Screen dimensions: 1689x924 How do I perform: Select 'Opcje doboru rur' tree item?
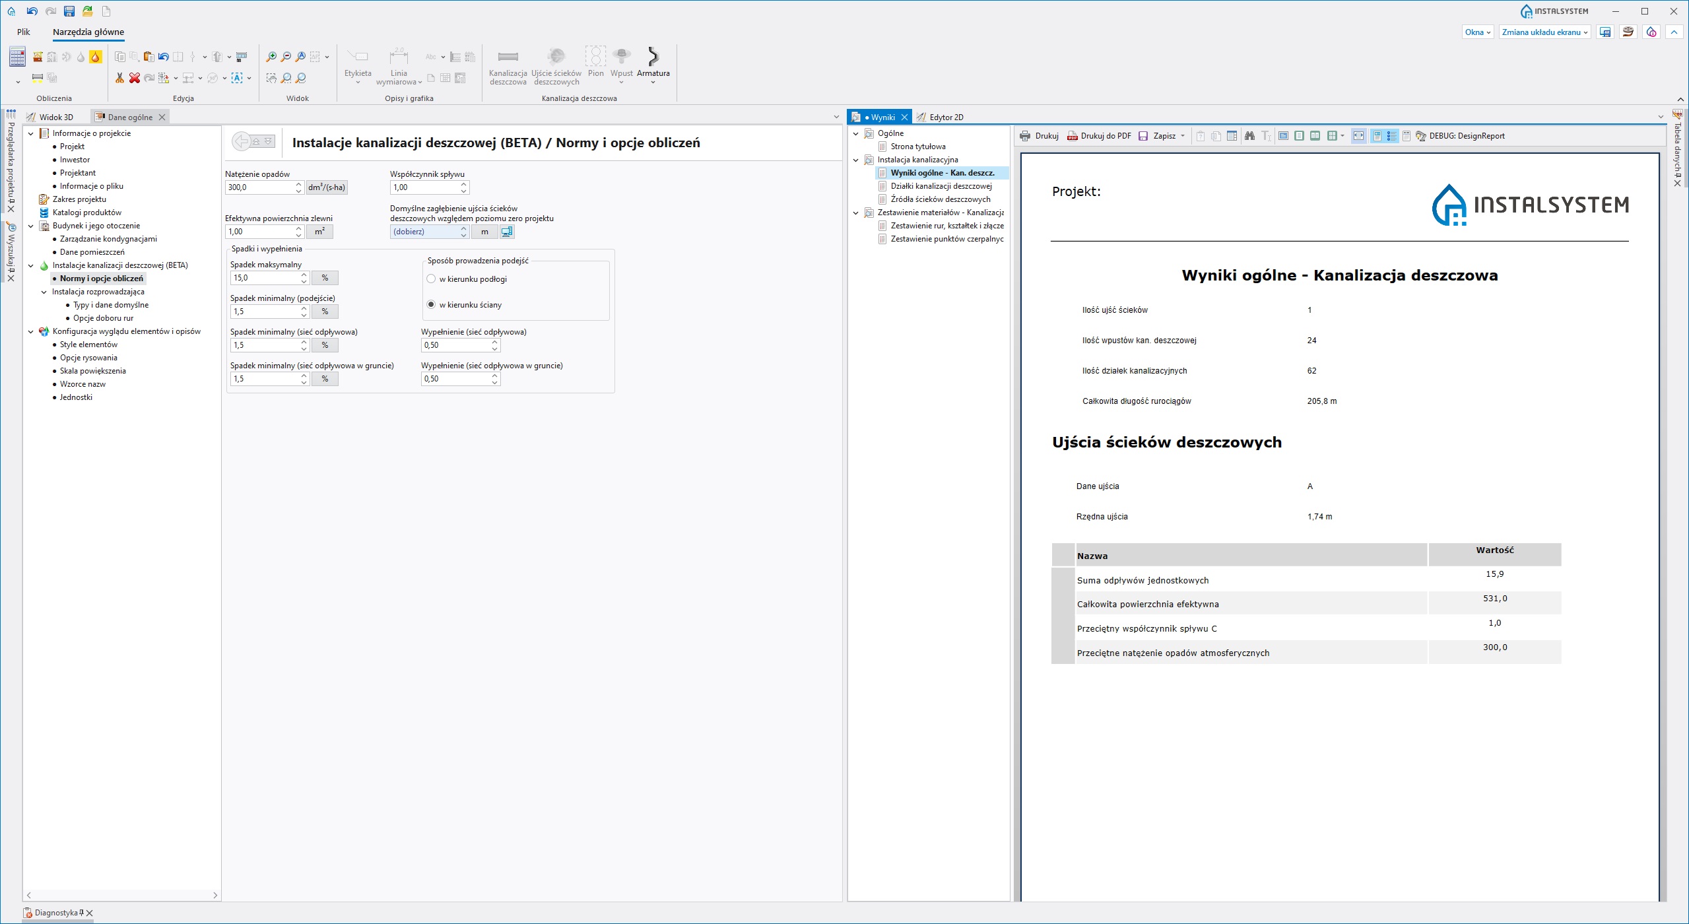[x=103, y=318]
